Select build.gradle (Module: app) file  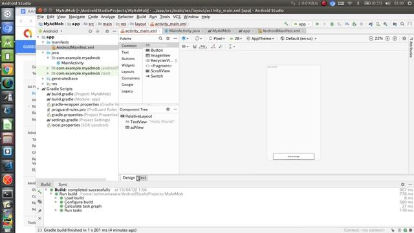[x=73, y=99]
